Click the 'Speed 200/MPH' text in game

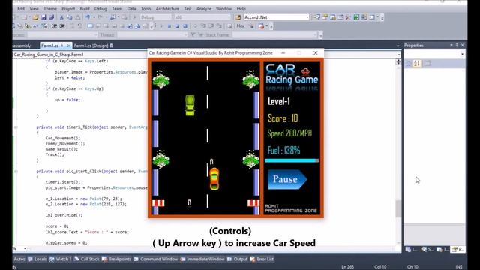point(289,133)
